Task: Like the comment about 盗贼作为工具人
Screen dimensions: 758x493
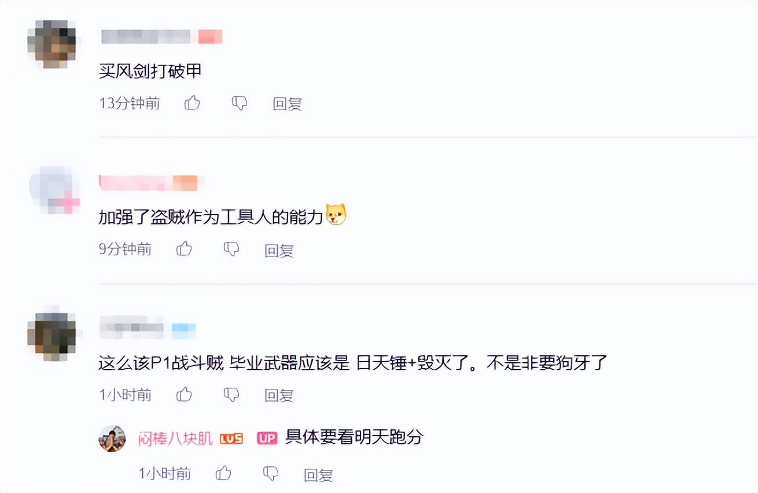Action: 184,249
